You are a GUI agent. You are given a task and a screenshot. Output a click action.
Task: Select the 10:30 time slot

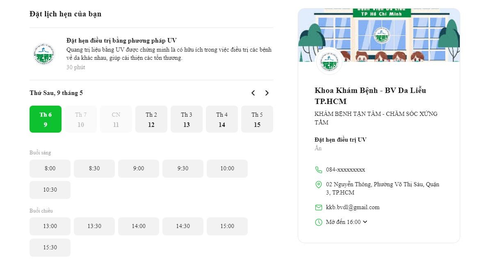pos(50,190)
